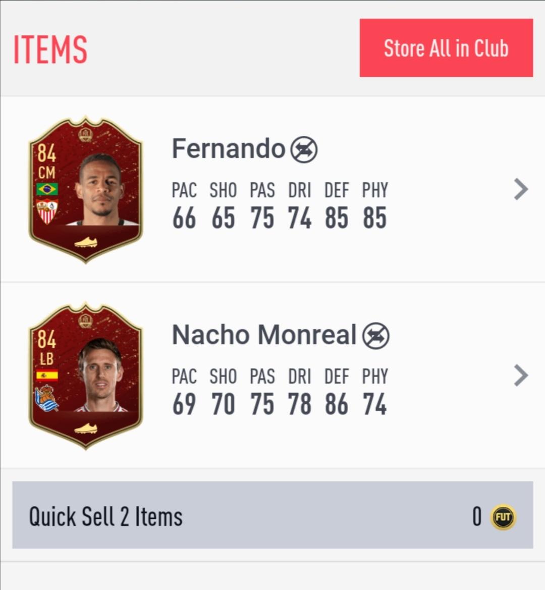545x590 pixels.
Task: Click the golden boot icon on Monreal's card
Action: (x=86, y=428)
